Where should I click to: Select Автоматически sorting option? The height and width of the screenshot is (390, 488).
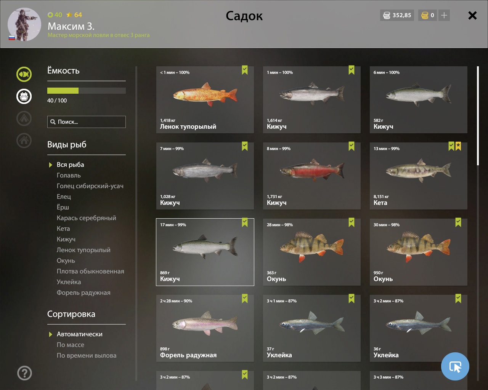(x=80, y=334)
